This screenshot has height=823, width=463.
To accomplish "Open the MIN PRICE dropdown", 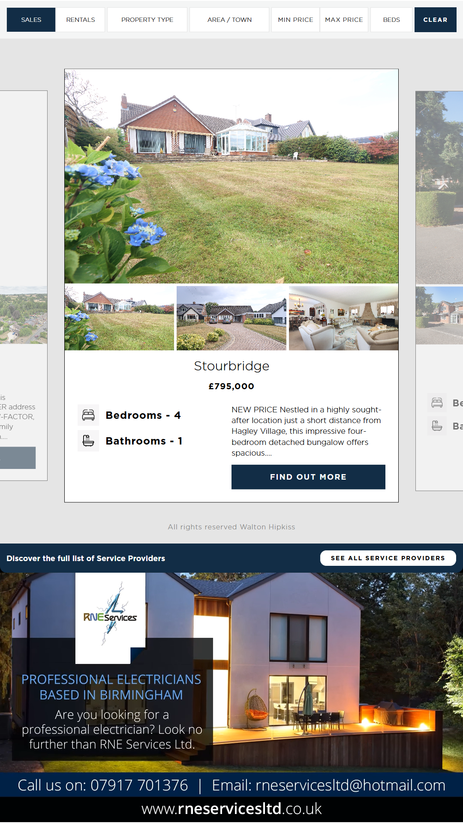I will pos(295,20).
